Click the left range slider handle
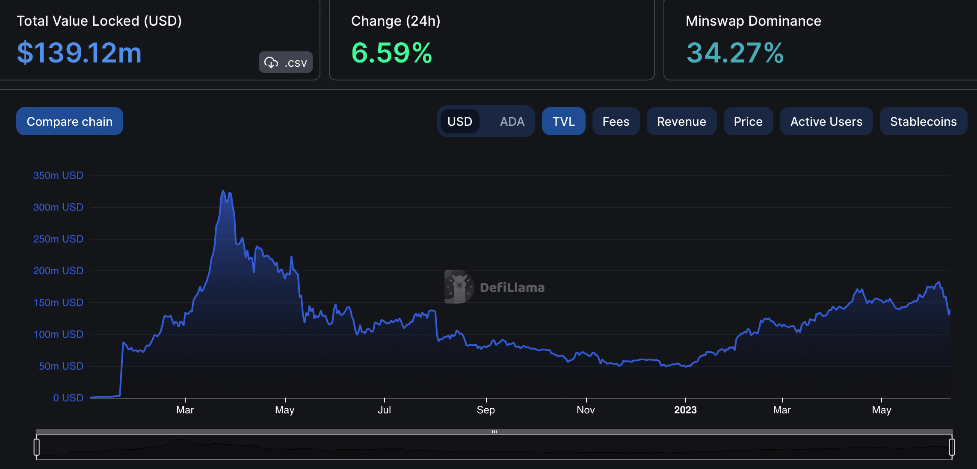The image size is (977, 469). coord(37,447)
